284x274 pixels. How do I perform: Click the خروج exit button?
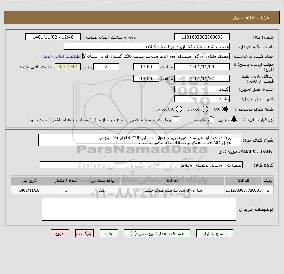[60, 234]
